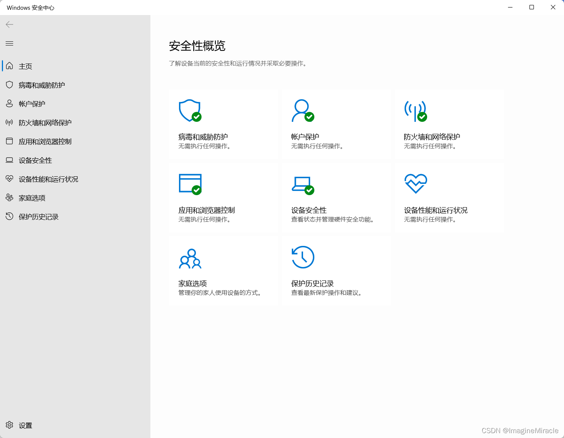The height and width of the screenshot is (438, 564).
Task: Minimize the Windows 安全中心 window
Action: 510,8
